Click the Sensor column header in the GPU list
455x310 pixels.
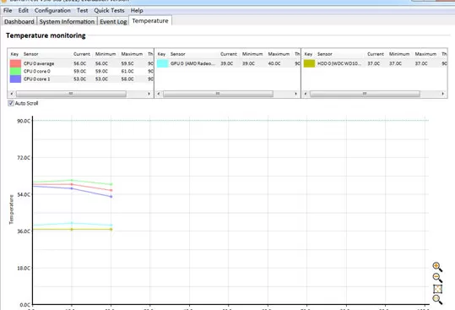[x=177, y=54]
